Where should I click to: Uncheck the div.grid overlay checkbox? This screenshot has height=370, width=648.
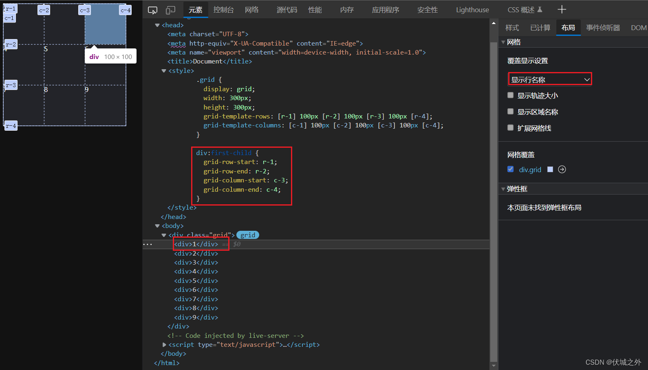point(510,169)
